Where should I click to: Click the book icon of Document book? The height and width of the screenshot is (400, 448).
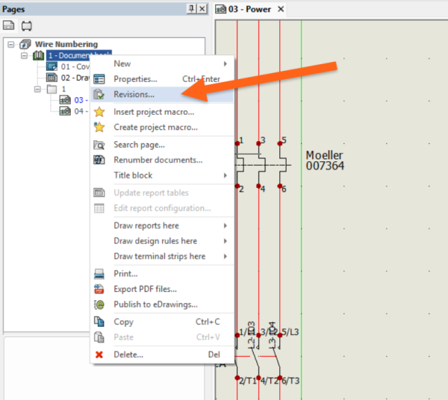[x=38, y=55]
